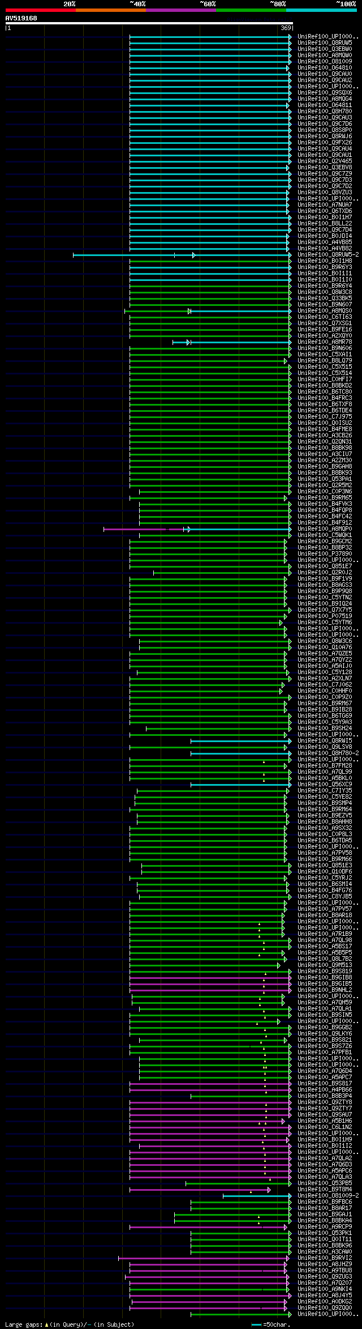Click the purple alignment bar for B9T8M4
This screenshot has height=1329, width=362.
200,1189
